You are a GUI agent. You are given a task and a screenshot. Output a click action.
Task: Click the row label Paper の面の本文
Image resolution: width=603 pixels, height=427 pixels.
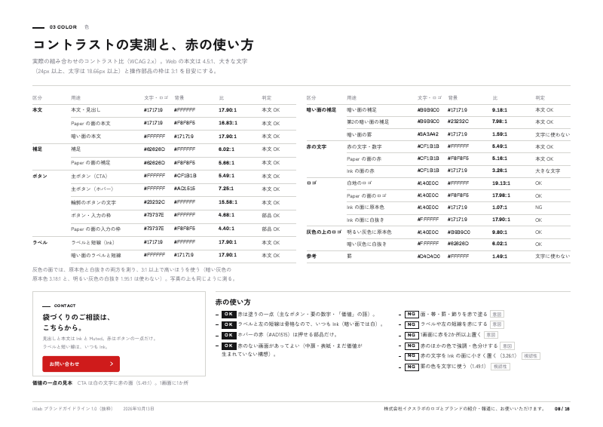90,123
